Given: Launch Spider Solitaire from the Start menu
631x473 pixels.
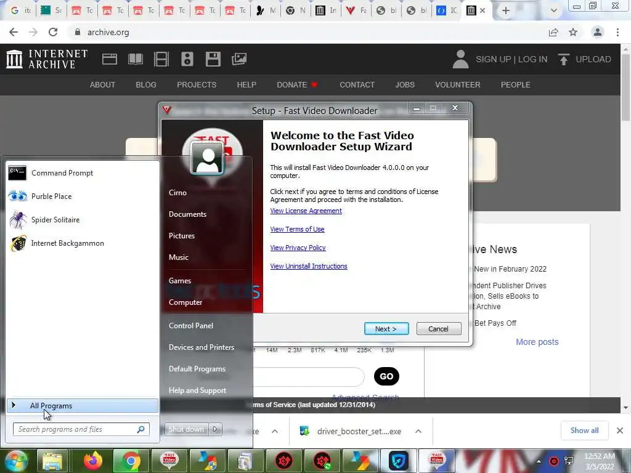Looking at the screenshot, I should click(x=83, y=220).
